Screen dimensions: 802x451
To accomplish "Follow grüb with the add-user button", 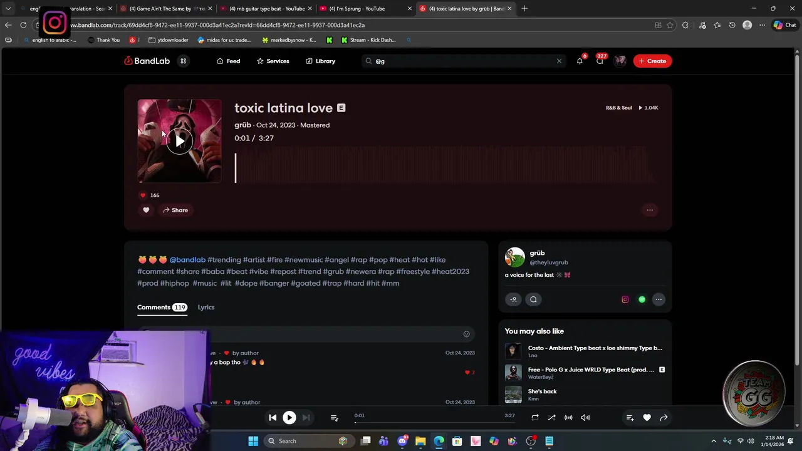I will [513, 299].
